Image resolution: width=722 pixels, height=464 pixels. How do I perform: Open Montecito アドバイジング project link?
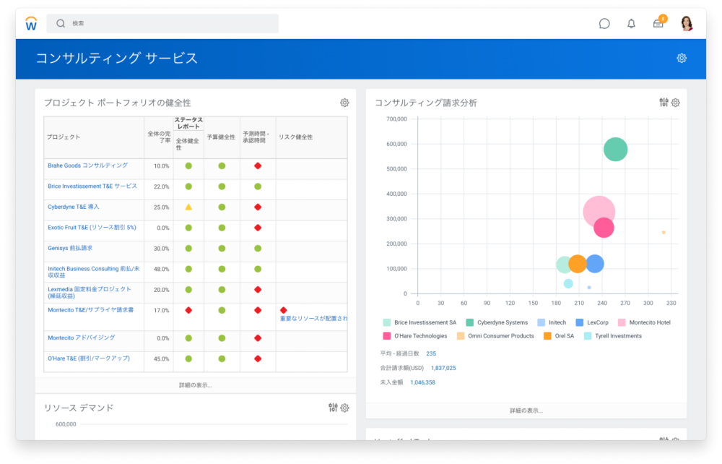point(81,338)
